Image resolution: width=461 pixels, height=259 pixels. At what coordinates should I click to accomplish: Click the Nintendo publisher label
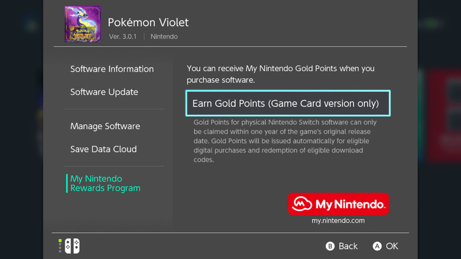click(164, 37)
